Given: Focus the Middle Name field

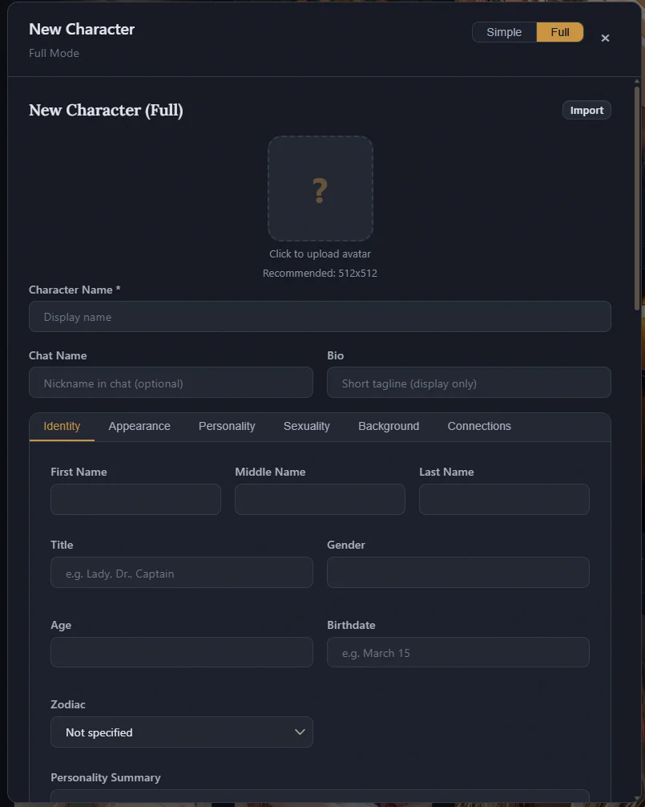Looking at the screenshot, I should [320, 499].
